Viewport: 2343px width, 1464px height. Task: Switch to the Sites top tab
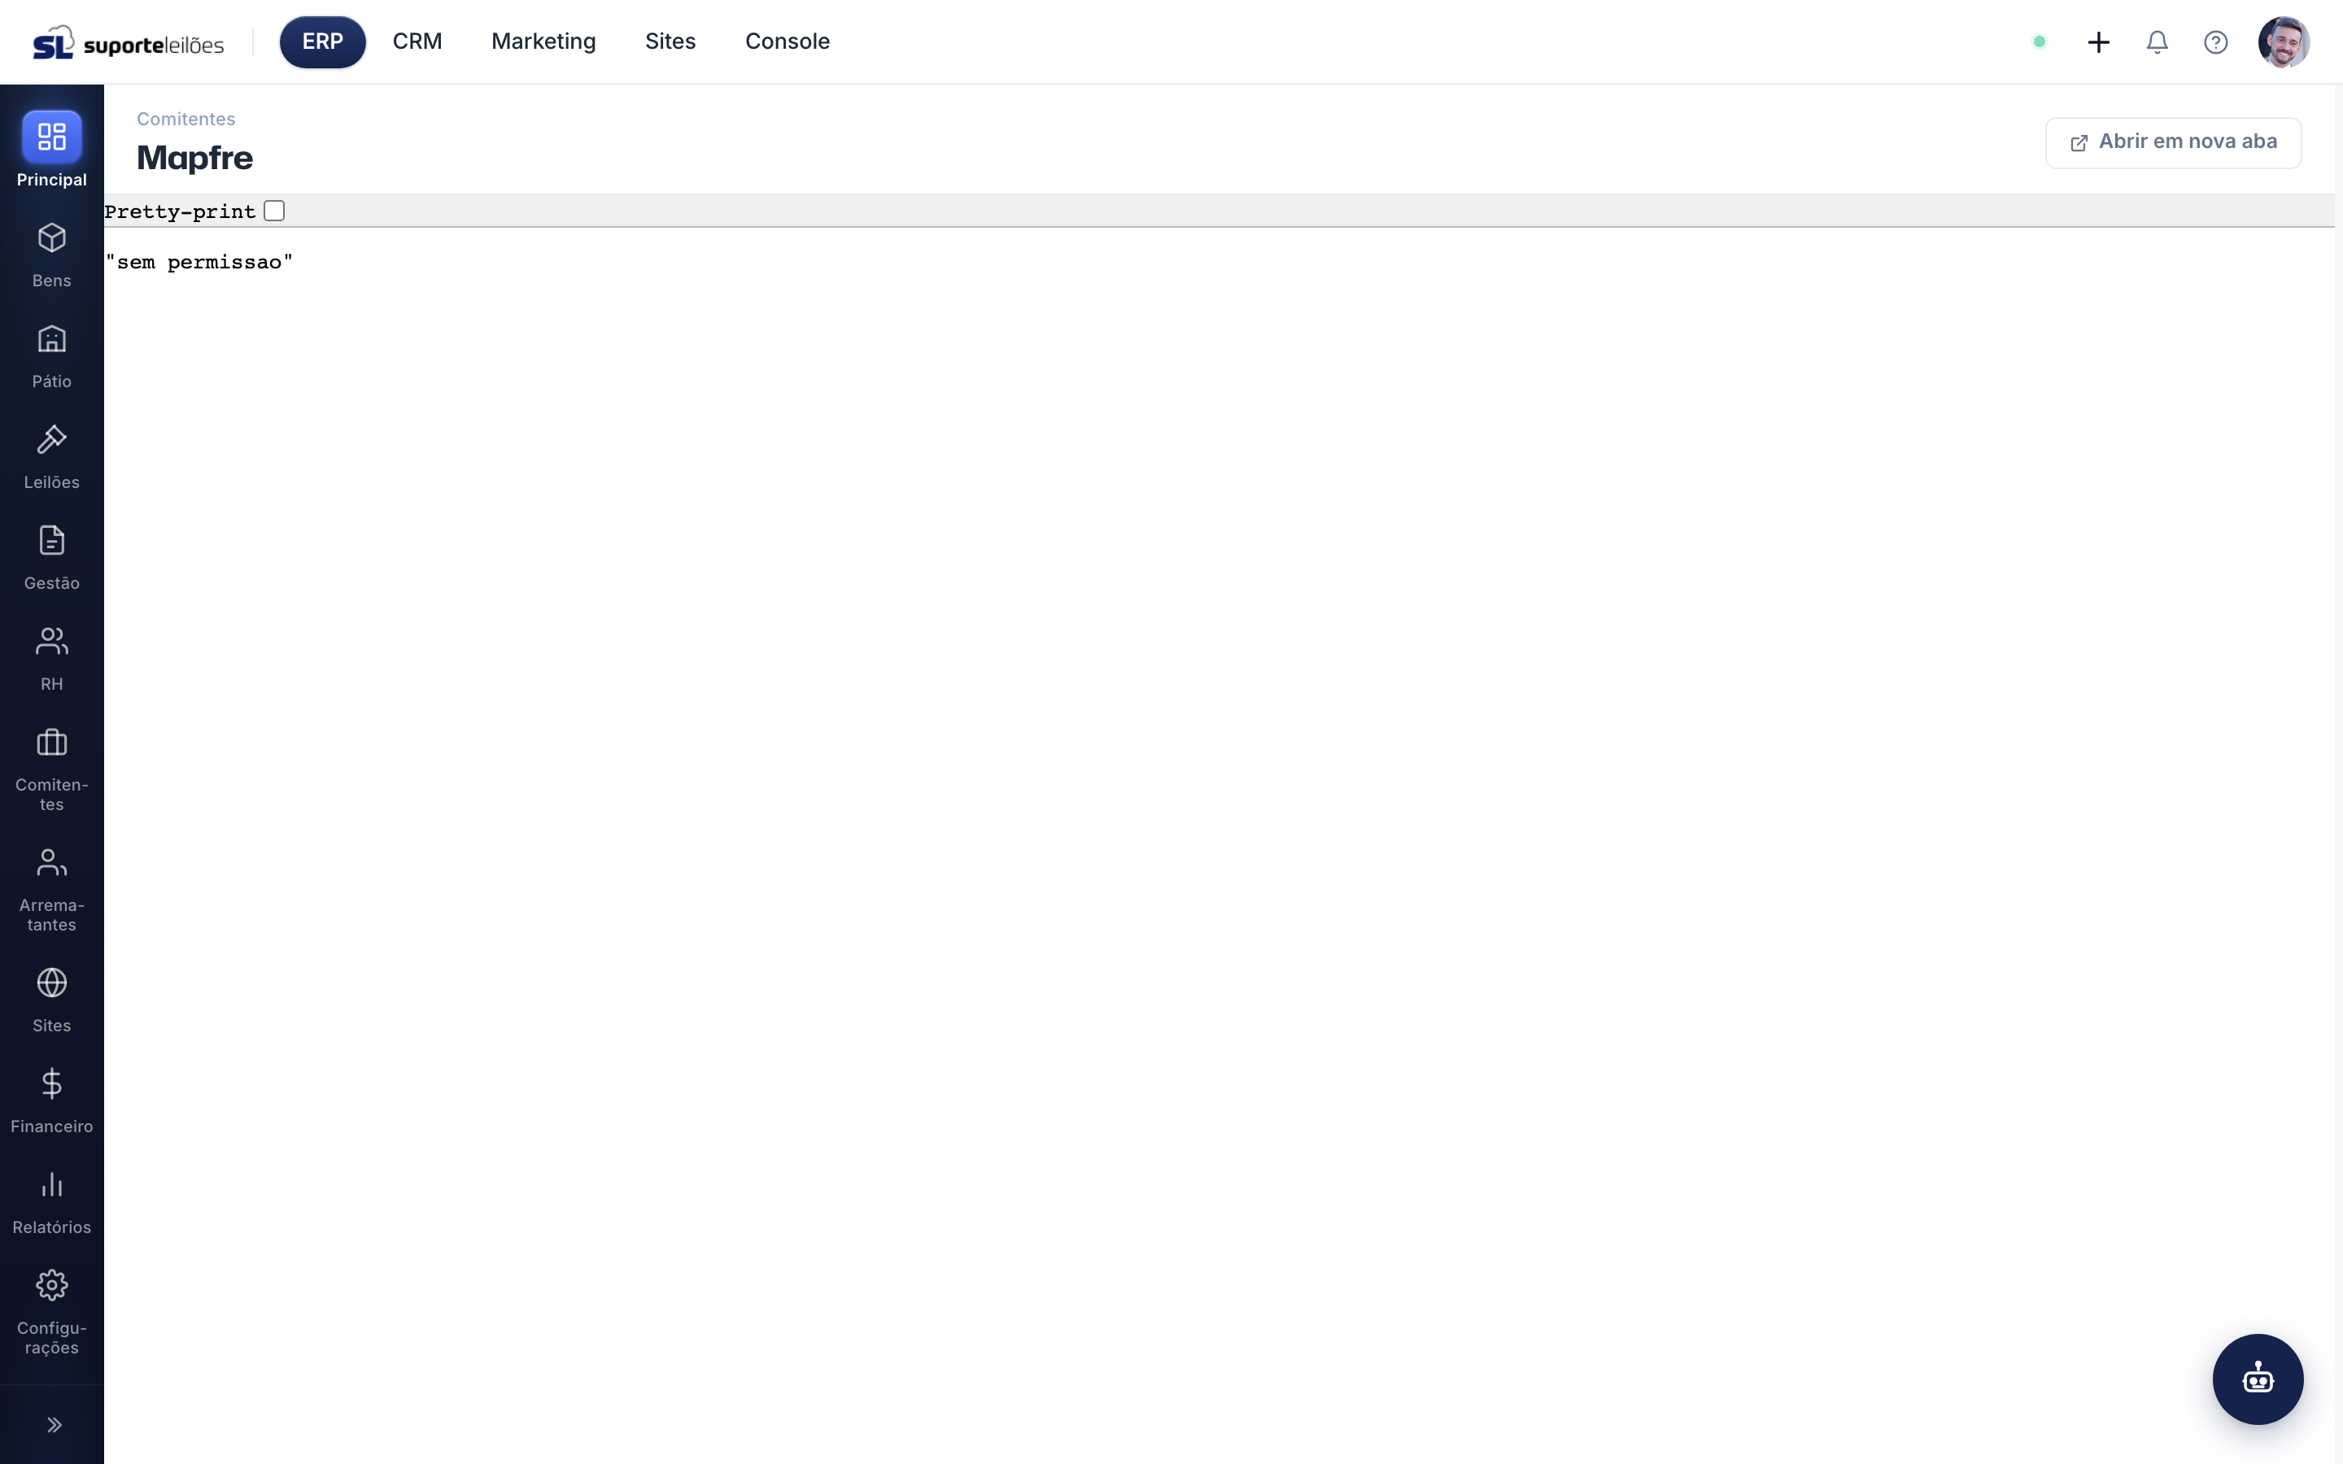pyautogui.click(x=670, y=41)
